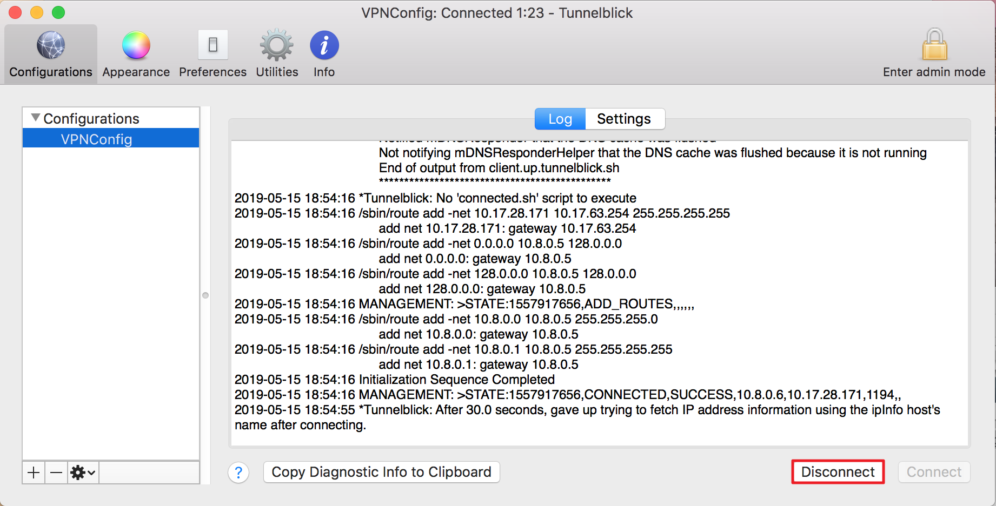Minimize the Tunnelblick window
The height and width of the screenshot is (506, 996).
coord(36,12)
